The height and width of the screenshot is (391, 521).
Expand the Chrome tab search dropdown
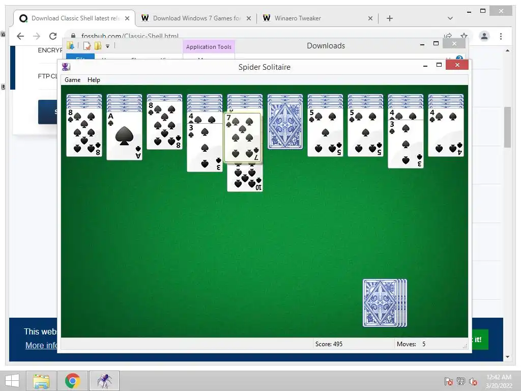450,18
